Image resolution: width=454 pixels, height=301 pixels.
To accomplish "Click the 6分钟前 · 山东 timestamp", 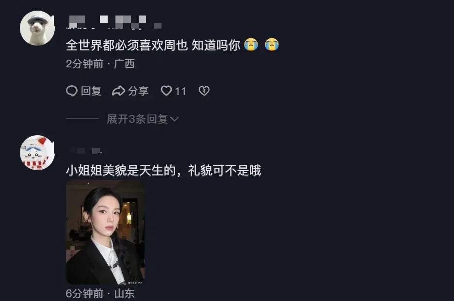I will click(x=100, y=293).
